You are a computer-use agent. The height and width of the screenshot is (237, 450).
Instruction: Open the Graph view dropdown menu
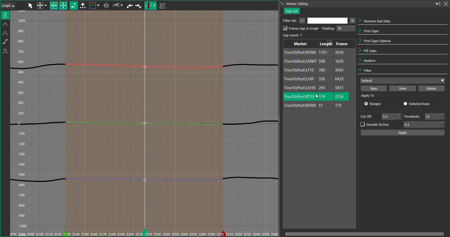[8, 5]
